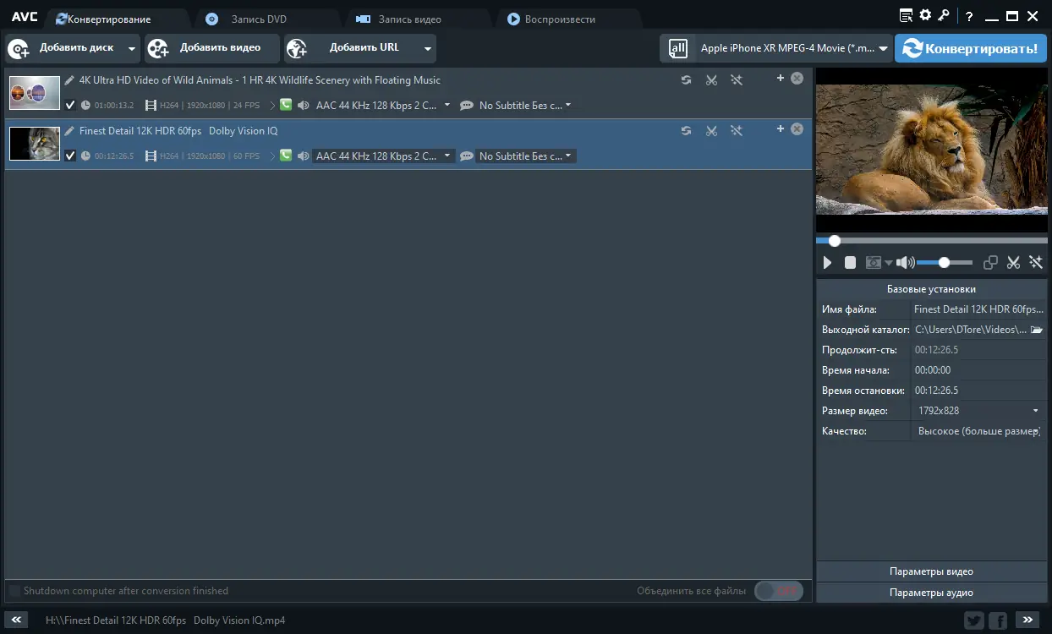Switch to the Запись видео tab
This screenshot has height=634, width=1052.
tap(409, 19)
